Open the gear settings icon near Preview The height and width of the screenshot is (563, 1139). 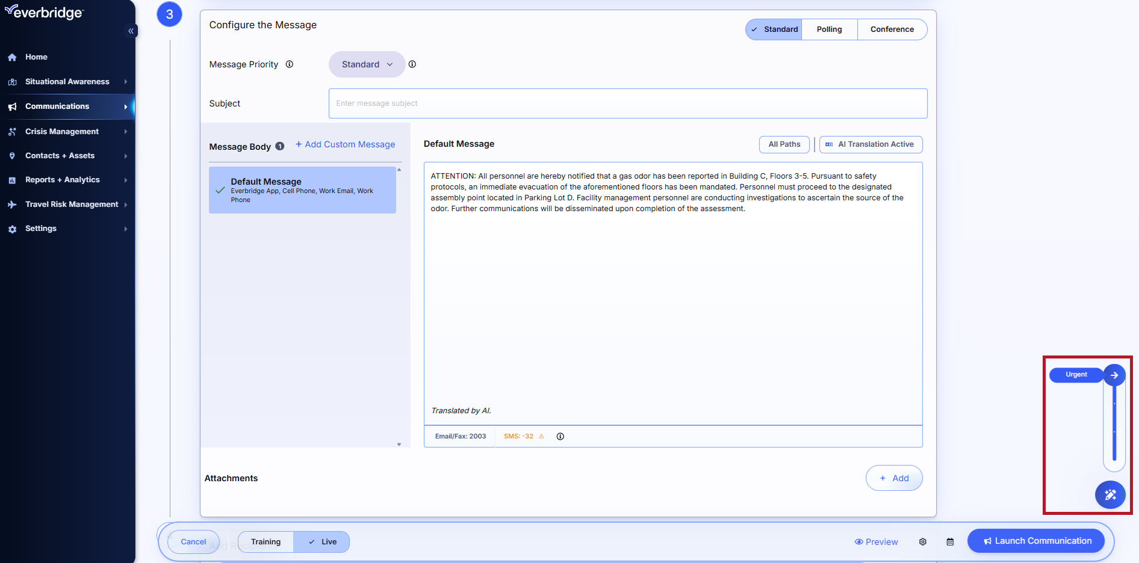(x=922, y=542)
